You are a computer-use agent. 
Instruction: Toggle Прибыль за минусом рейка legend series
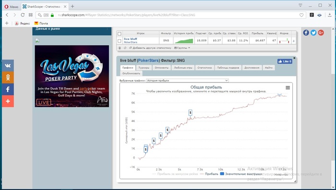point(175,174)
